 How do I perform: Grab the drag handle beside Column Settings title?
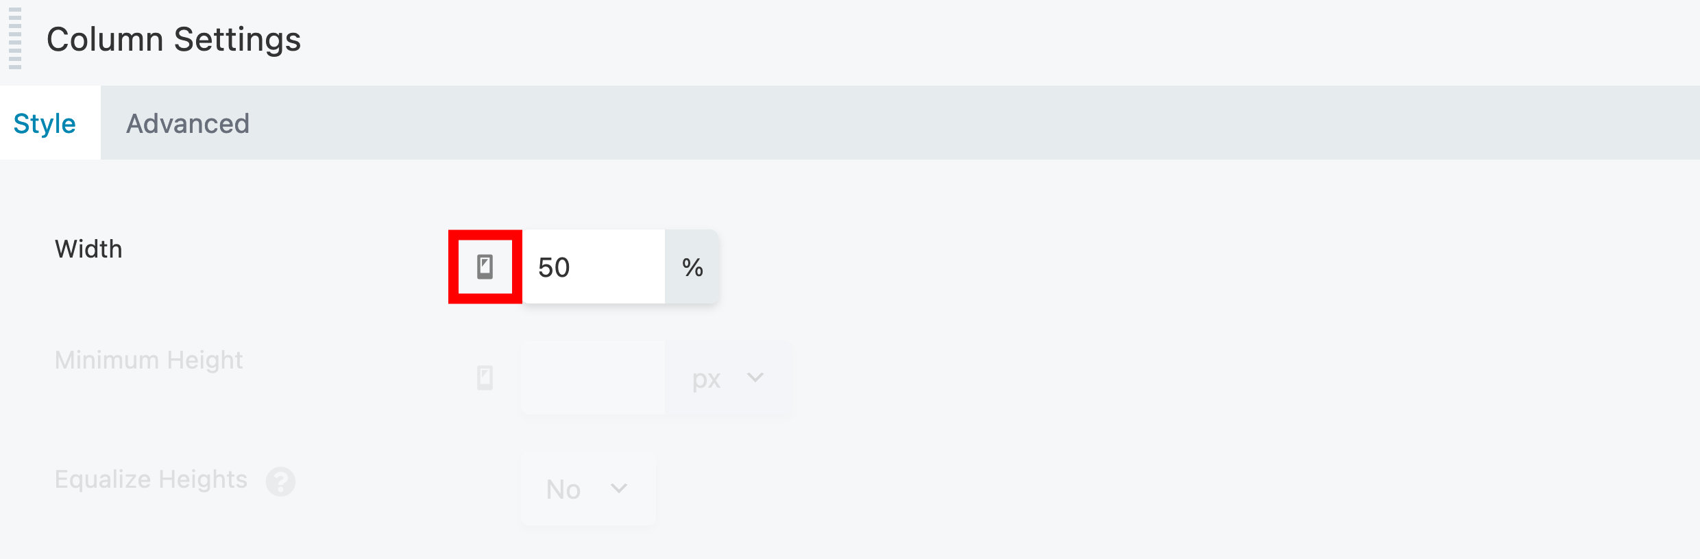tap(15, 38)
